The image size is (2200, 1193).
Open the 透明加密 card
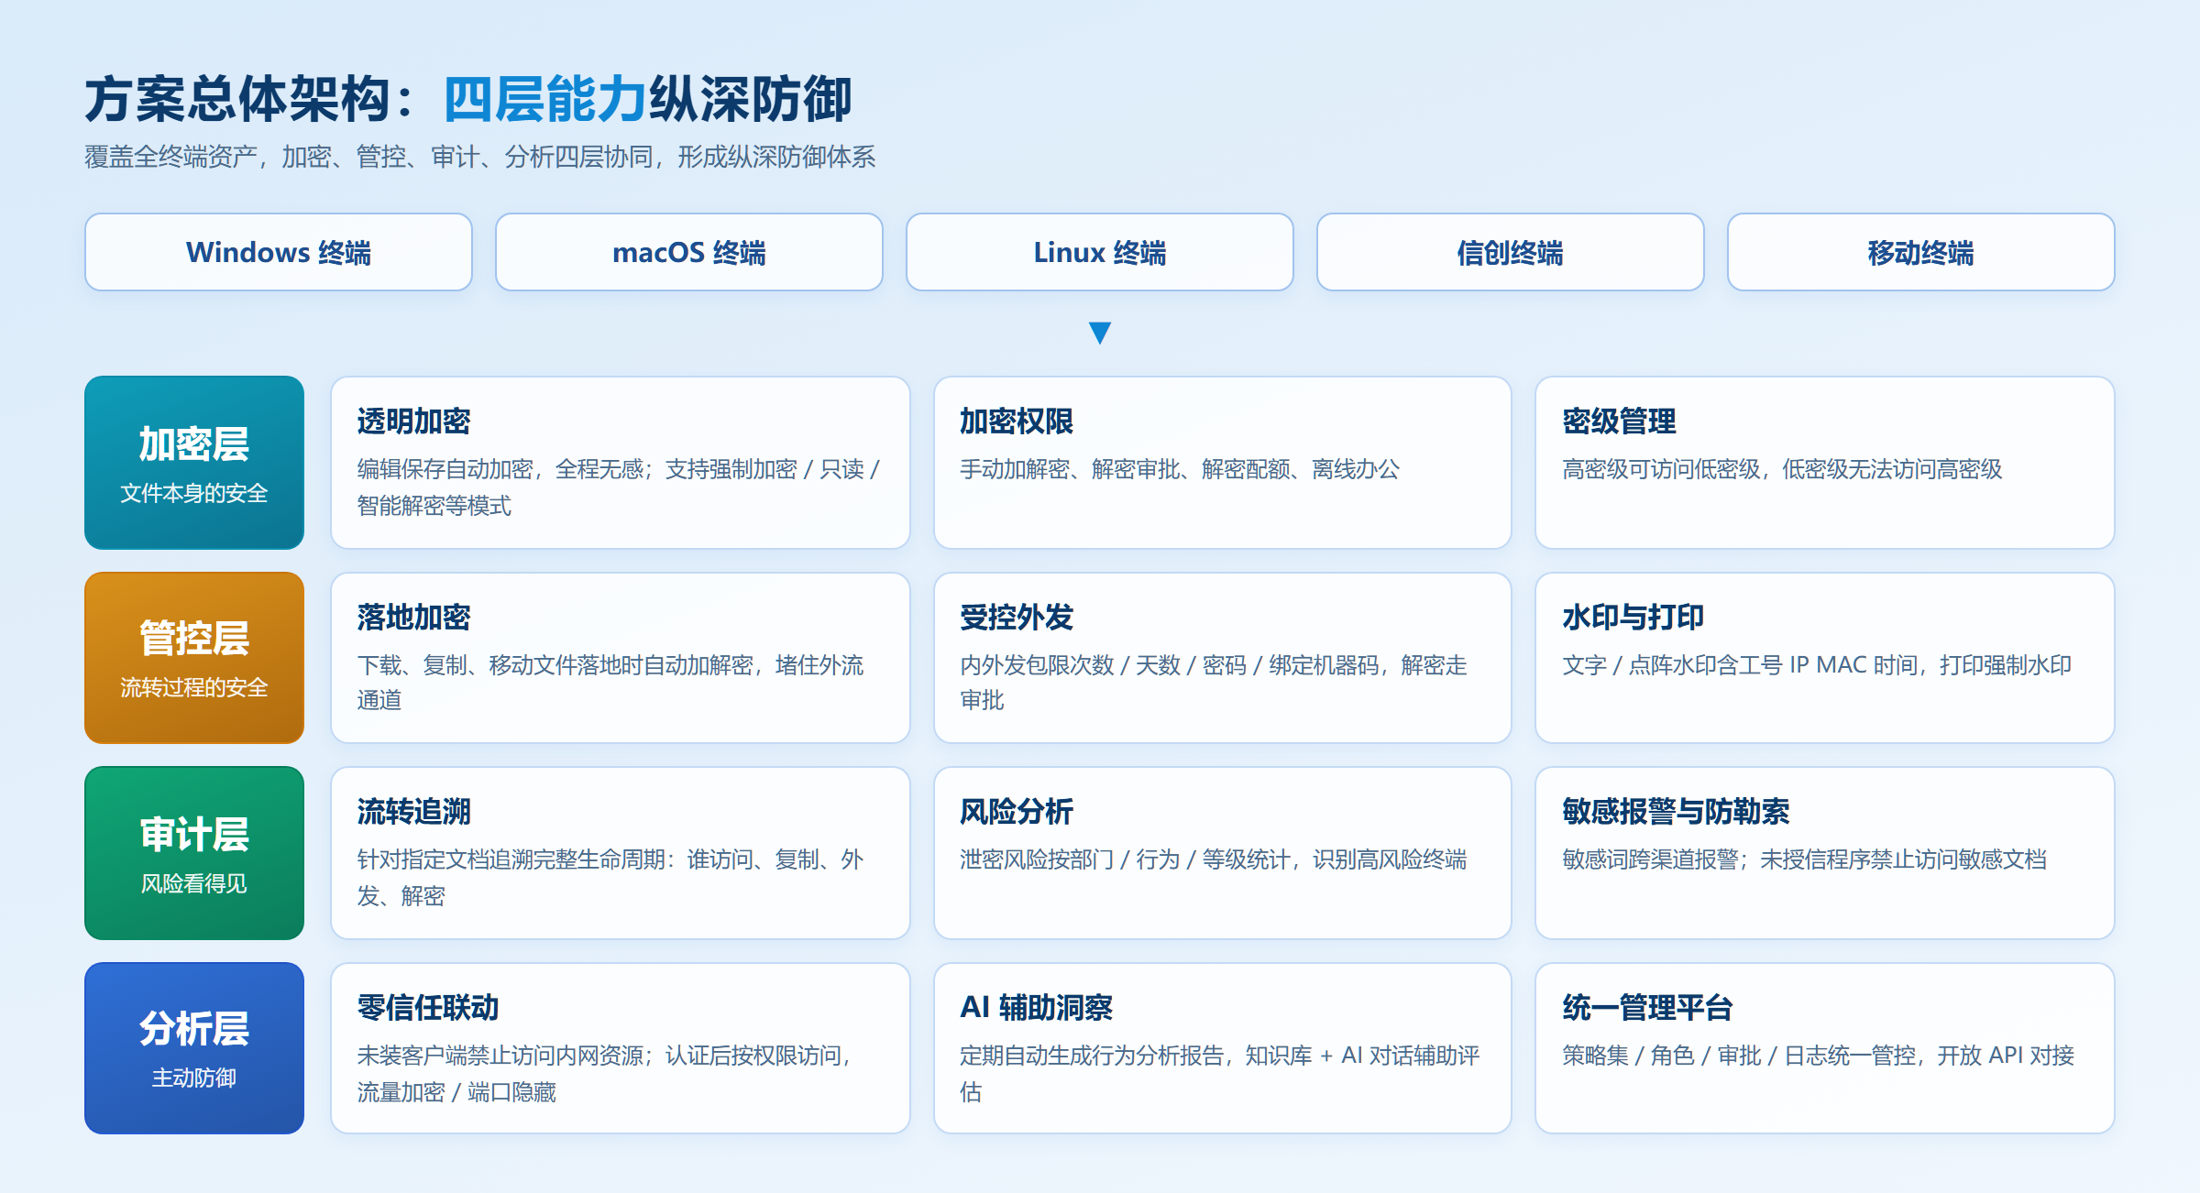pyautogui.click(x=621, y=463)
